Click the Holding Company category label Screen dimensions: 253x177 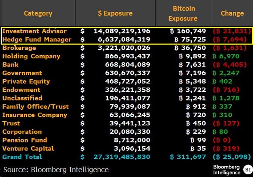click(x=31, y=56)
